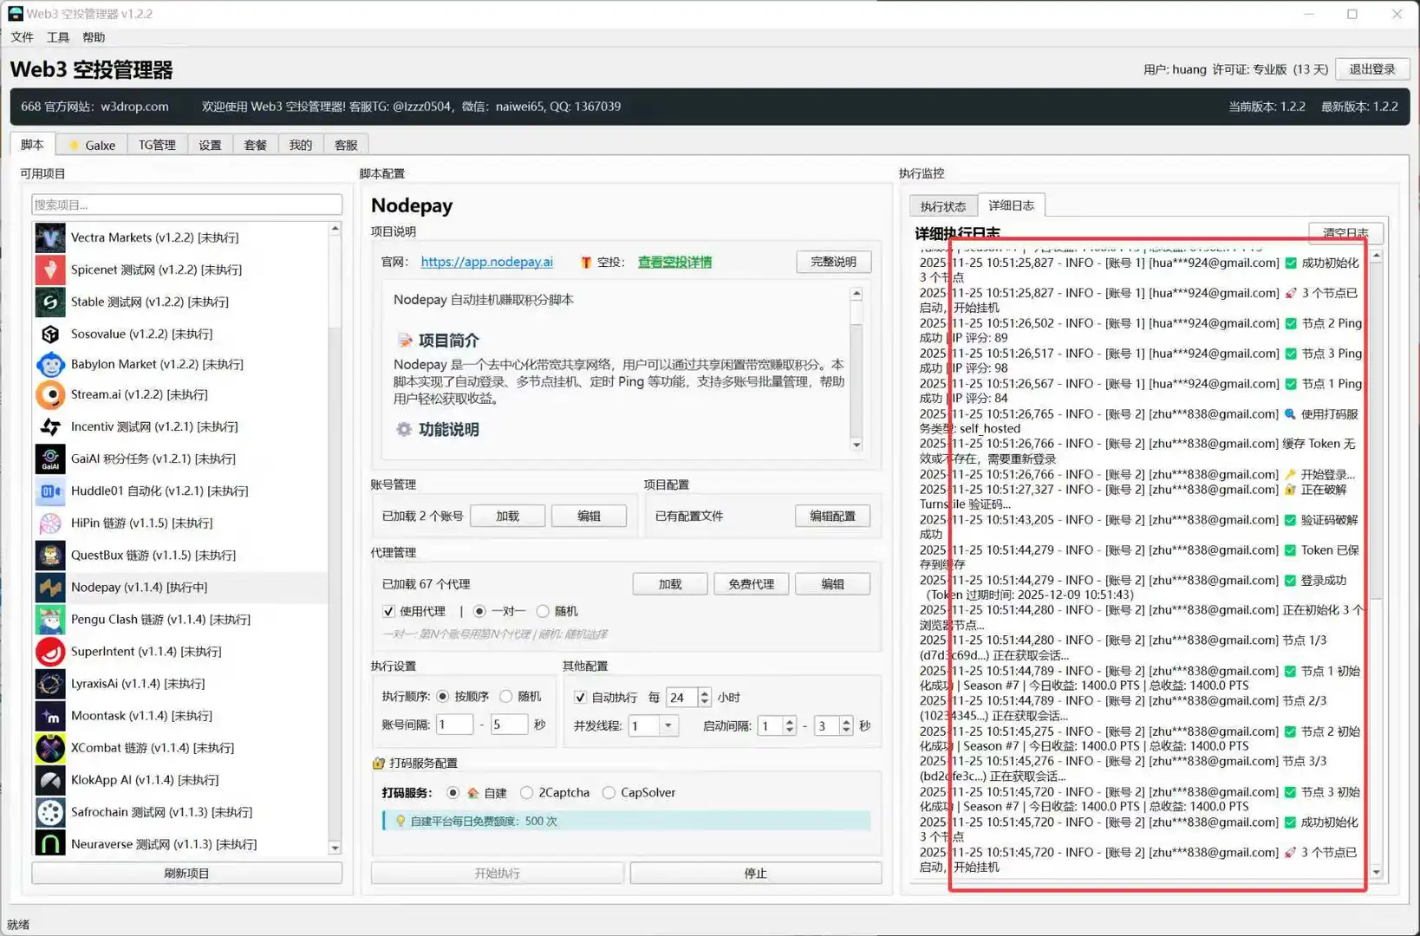Select the Vectra Markets project icon

click(x=50, y=237)
